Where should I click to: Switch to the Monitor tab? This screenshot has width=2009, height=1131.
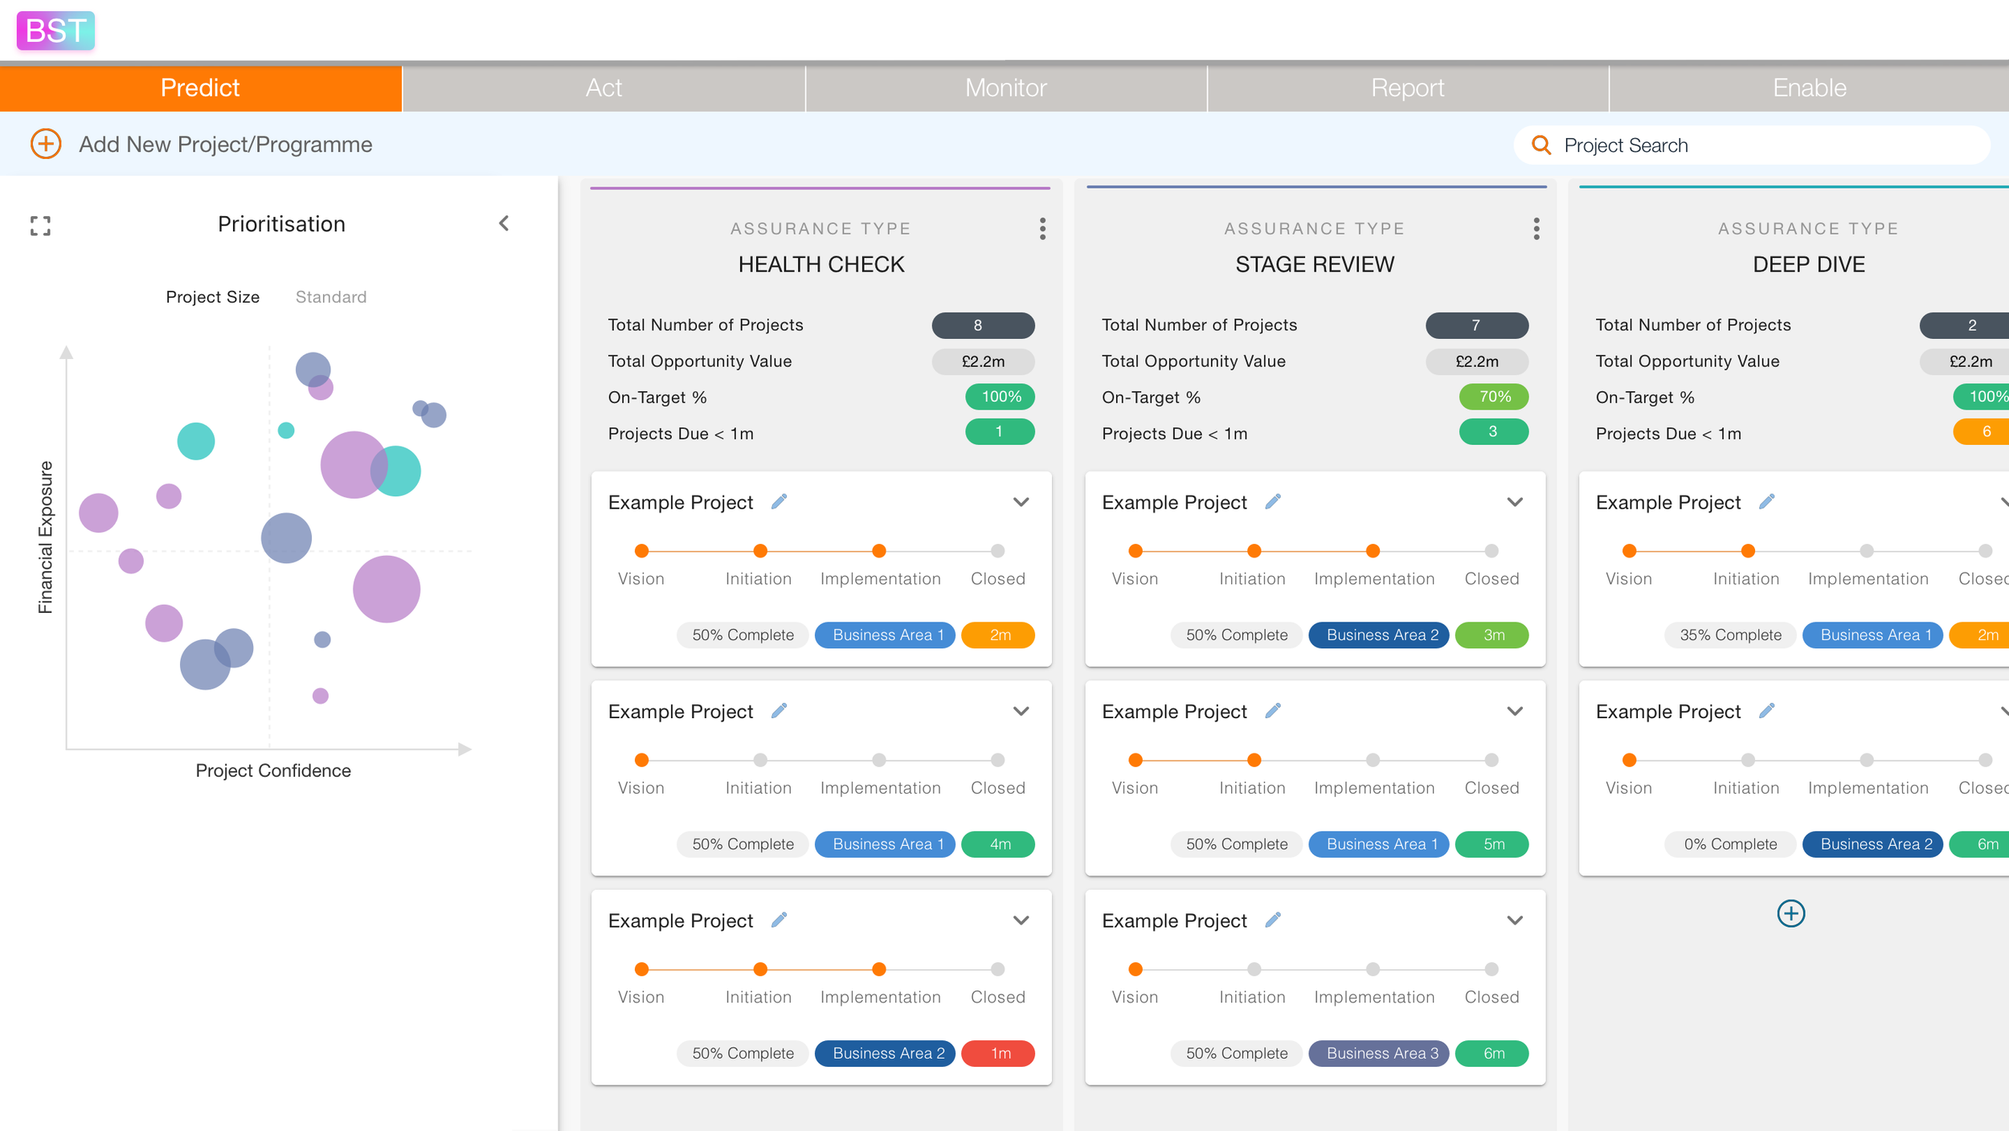tap(1005, 88)
